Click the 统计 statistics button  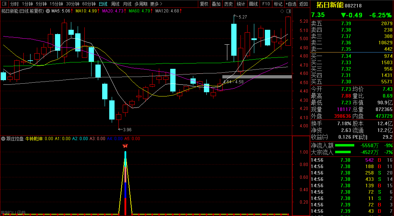[x=241, y=4]
